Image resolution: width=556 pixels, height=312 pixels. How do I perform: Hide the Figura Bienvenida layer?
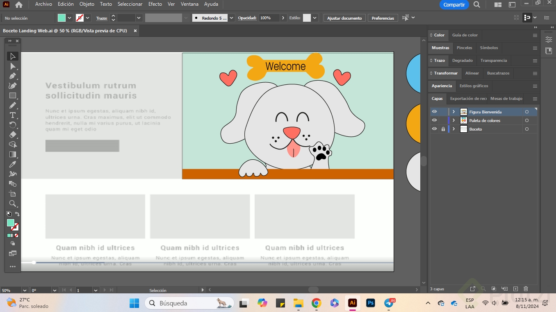[x=434, y=112]
